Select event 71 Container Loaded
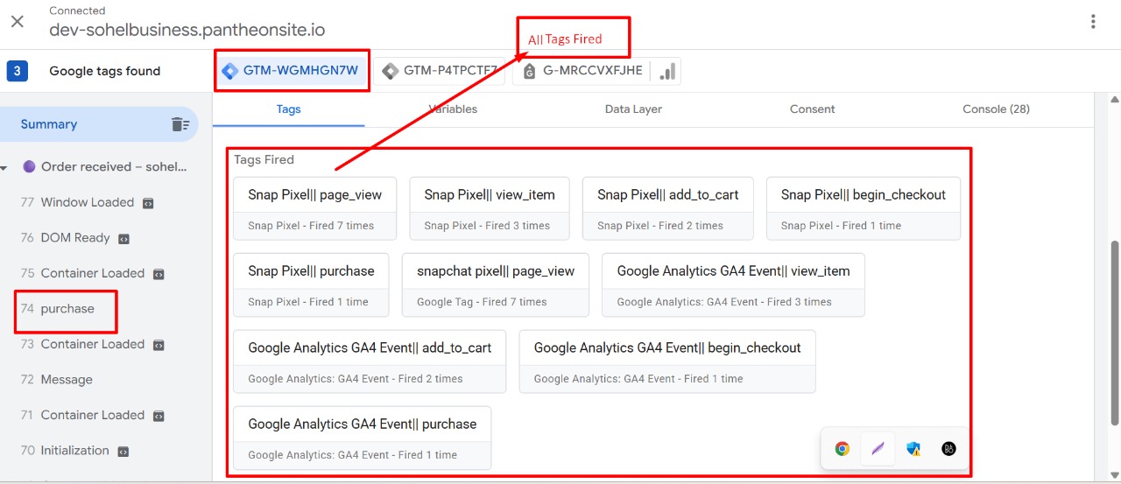This screenshot has width=1121, height=484. pos(92,415)
